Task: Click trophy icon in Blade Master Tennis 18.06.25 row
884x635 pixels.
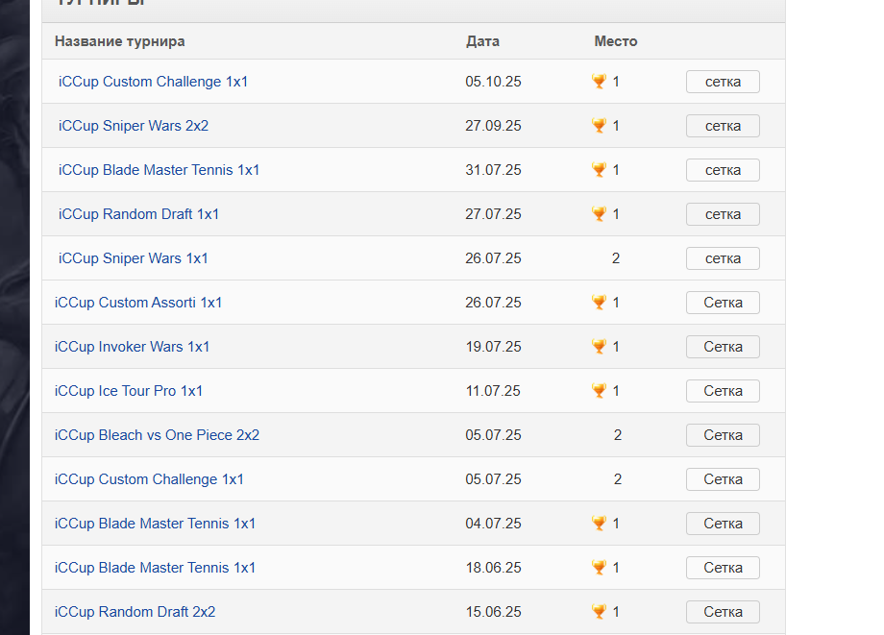Action: click(599, 568)
